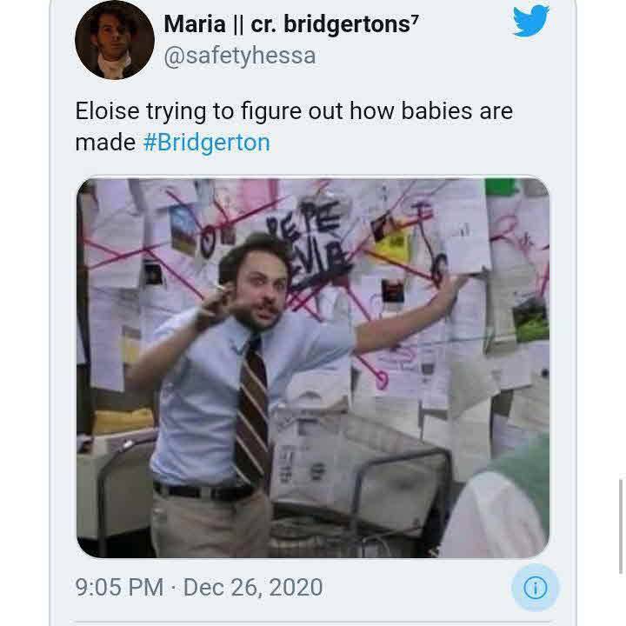Open the display name starting with Maria
This screenshot has height=626, width=626.
pyautogui.click(x=291, y=24)
